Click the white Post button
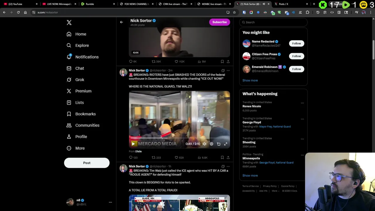The width and height of the screenshot is (375, 211). click(x=87, y=163)
